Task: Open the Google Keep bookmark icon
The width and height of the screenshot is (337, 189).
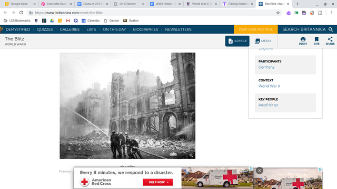Action: tap(60, 20)
